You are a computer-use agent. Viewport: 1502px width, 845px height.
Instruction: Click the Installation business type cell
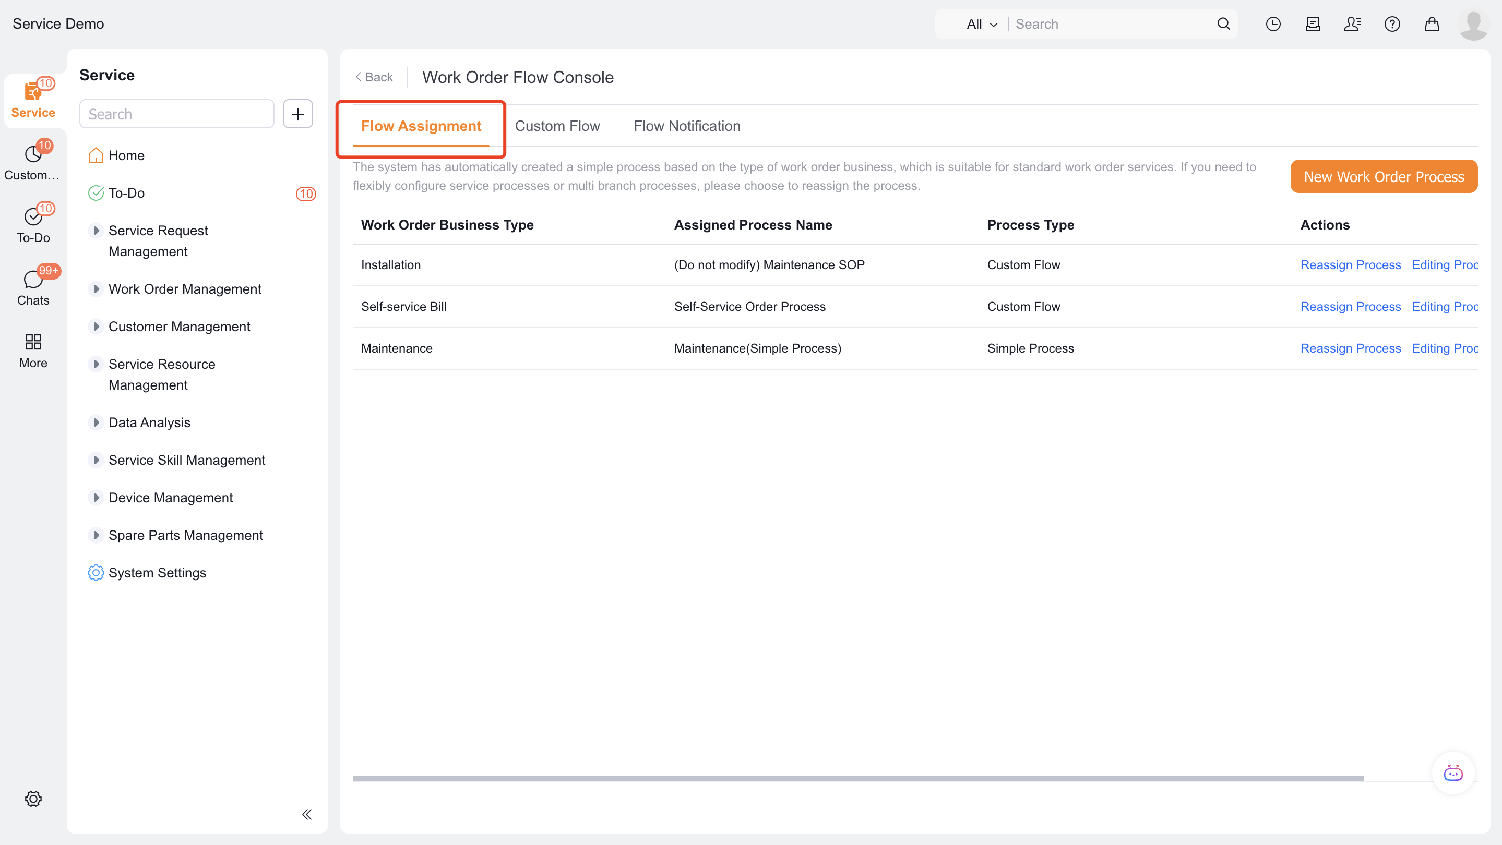pos(391,264)
